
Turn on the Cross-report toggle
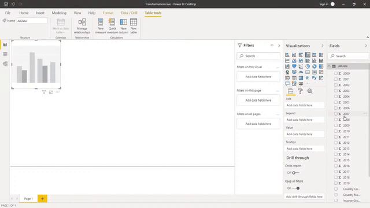click(295, 173)
